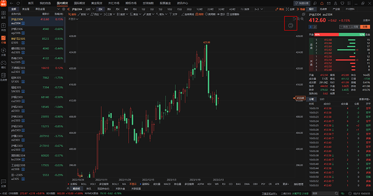The width and height of the screenshot is (373, 196).
Task: Open the 3+3 layout dropdown
Action: [x=259, y=9]
